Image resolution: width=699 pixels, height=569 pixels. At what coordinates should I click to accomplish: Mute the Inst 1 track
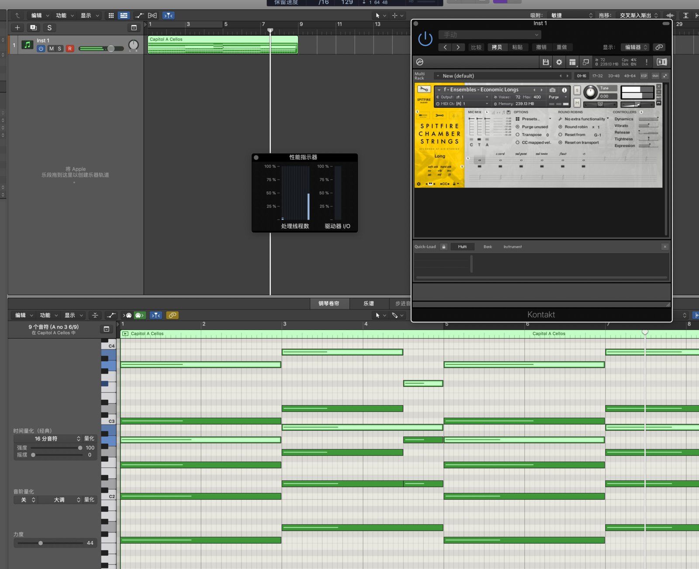51,48
